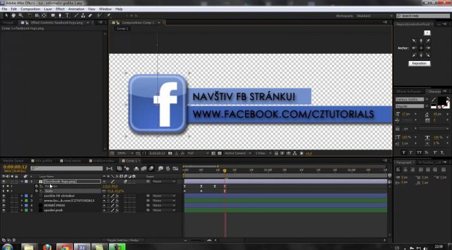Select the Clone Stamp tool
This screenshot has height=250, width=452.
click(x=83, y=16)
